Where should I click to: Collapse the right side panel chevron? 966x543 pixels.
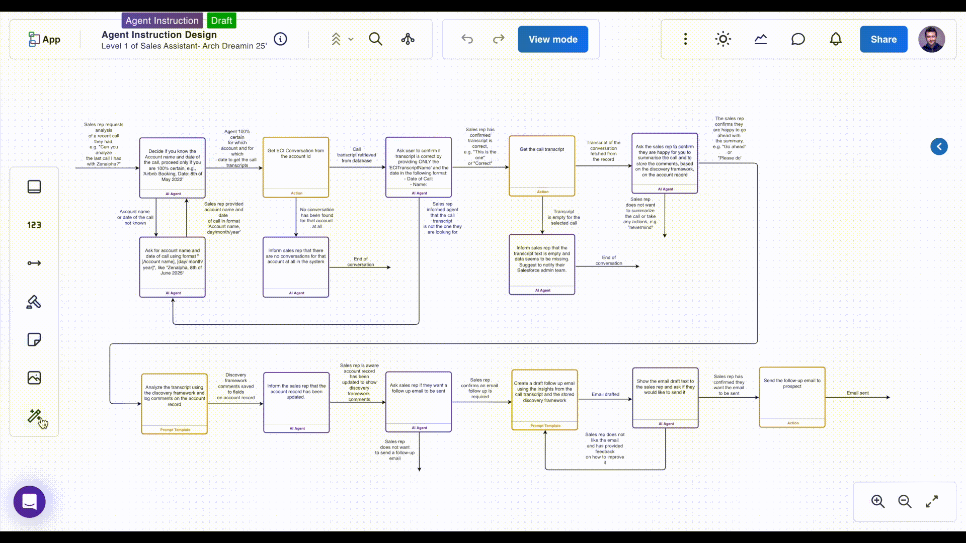tap(939, 146)
